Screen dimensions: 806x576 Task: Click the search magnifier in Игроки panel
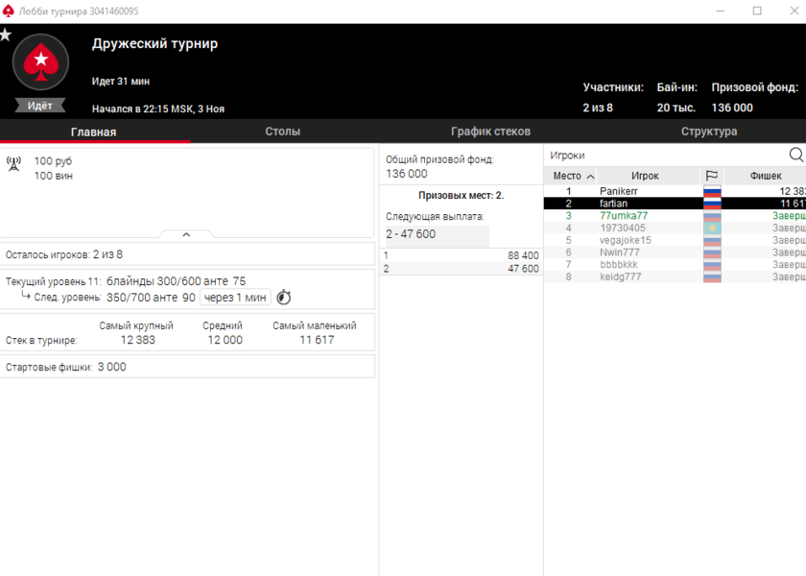[x=795, y=155]
